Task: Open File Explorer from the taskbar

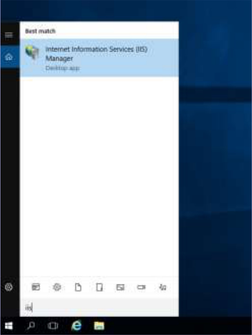Action: (x=99, y=326)
